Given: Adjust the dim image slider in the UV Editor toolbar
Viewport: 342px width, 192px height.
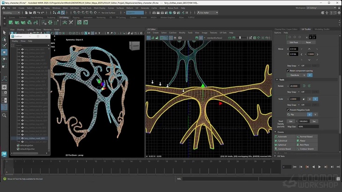Looking at the screenshot, I should [x=240, y=38].
